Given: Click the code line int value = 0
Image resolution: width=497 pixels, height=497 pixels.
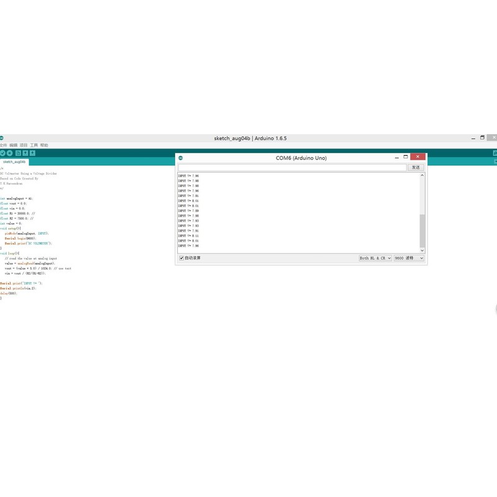Looking at the screenshot, I should [x=11, y=224].
